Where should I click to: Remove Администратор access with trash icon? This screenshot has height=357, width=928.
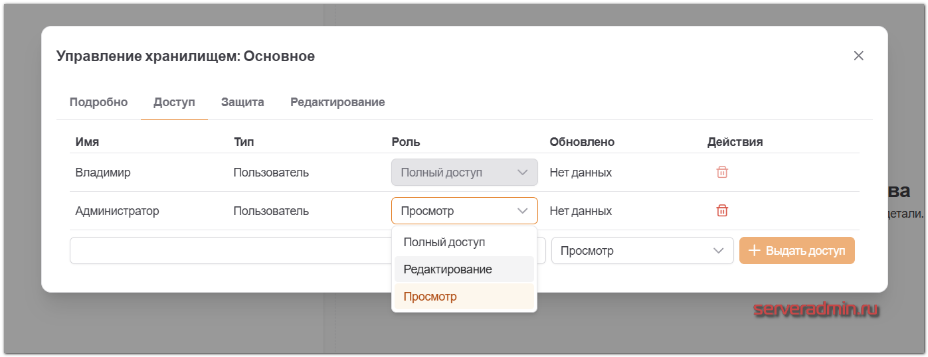[x=722, y=211]
